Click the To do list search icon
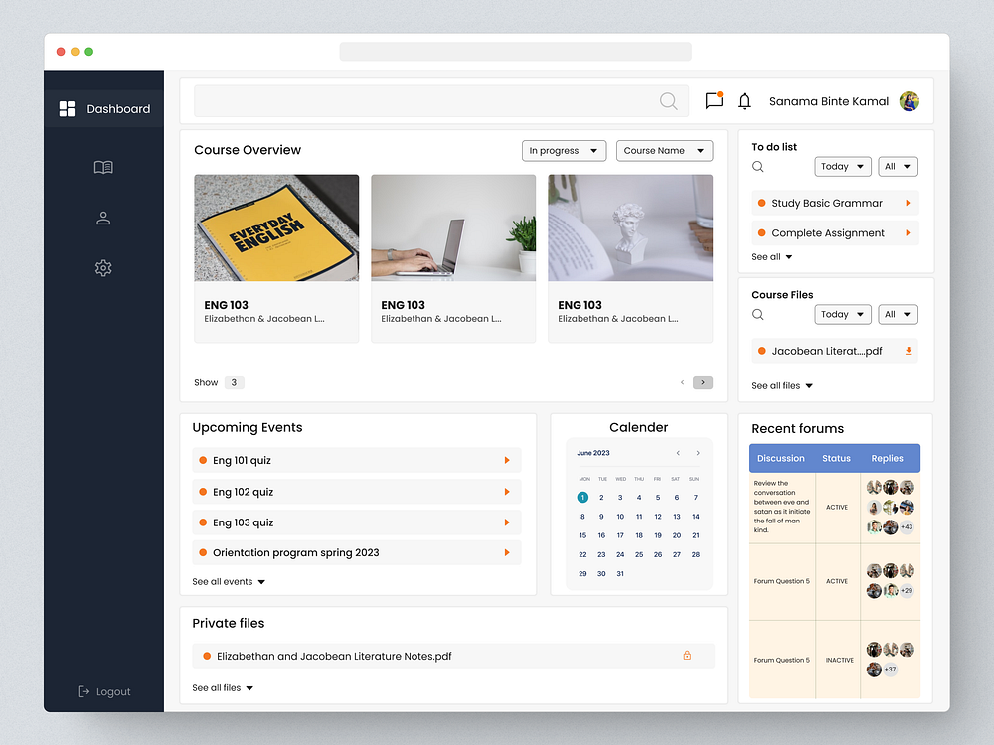This screenshot has height=745, width=994. (758, 167)
